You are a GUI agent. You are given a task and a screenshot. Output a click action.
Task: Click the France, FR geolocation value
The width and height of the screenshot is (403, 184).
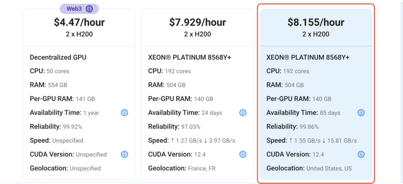(202, 168)
